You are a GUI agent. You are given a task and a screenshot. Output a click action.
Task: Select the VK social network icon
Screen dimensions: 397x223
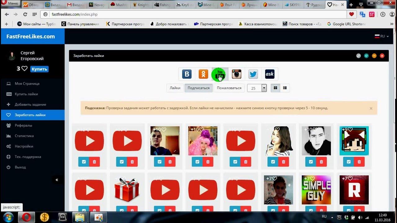pyautogui.click(x=187, y=74)
